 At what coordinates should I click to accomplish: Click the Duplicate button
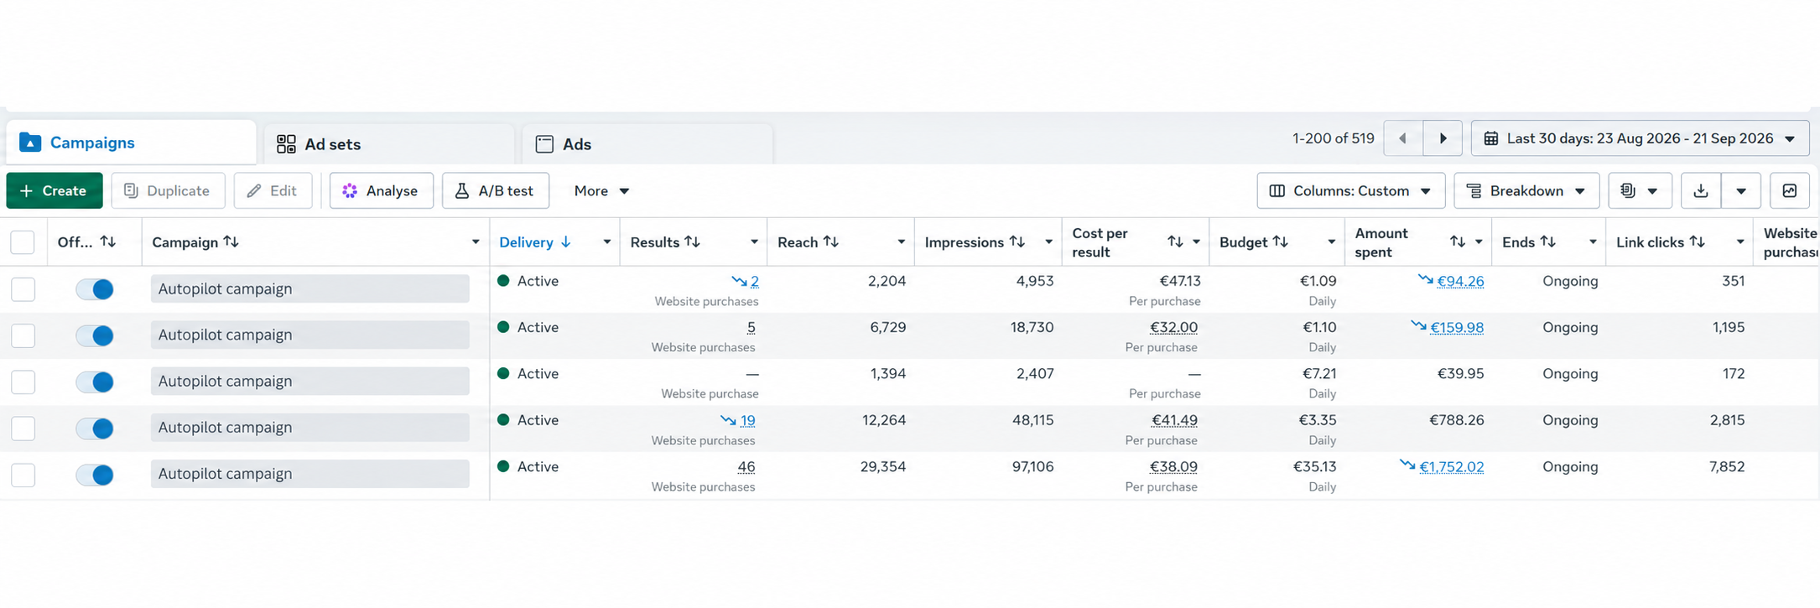(168, 190)
